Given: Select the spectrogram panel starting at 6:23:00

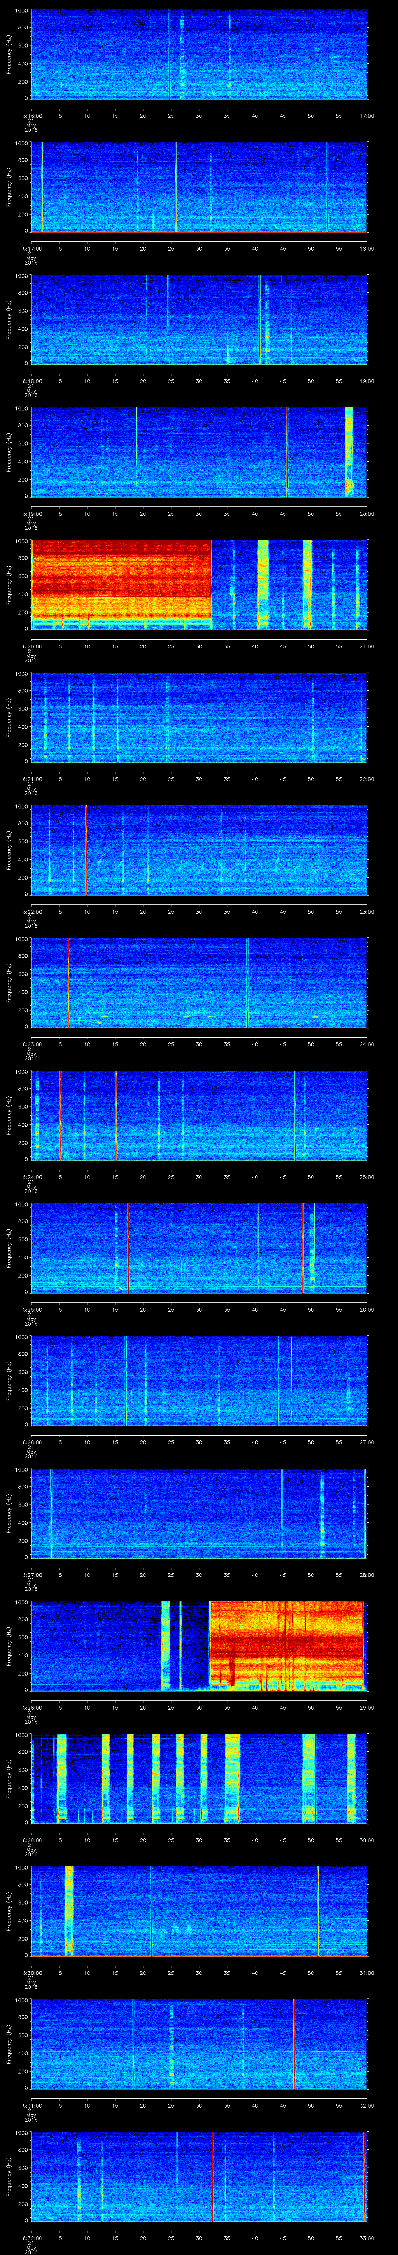Looking at the screenshot, I should [x=199, y=982].
